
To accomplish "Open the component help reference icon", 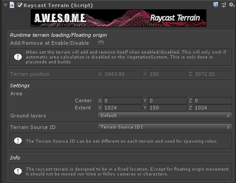I will pos(215,5).
